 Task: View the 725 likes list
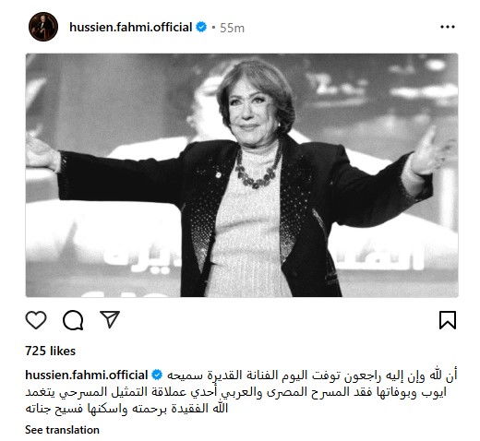click(x=51, y=351)
